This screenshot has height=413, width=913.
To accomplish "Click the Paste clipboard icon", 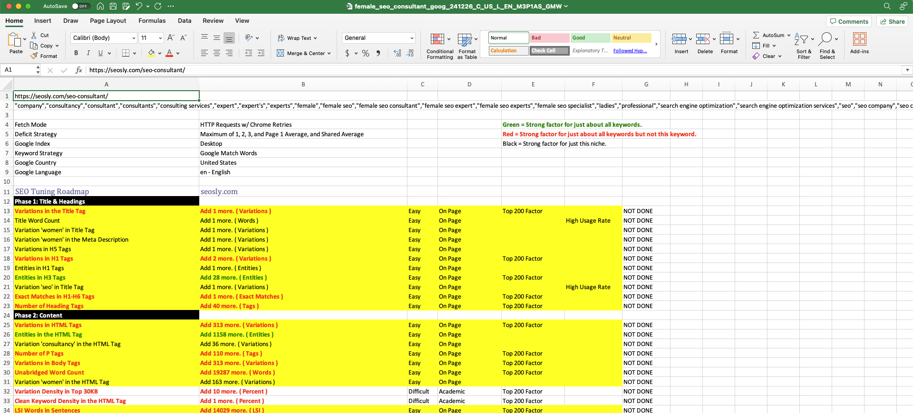I will pyautogui.click(x=14, y=40).
